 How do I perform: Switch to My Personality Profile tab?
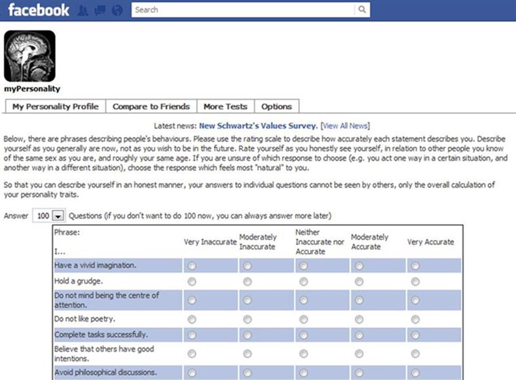56,107
